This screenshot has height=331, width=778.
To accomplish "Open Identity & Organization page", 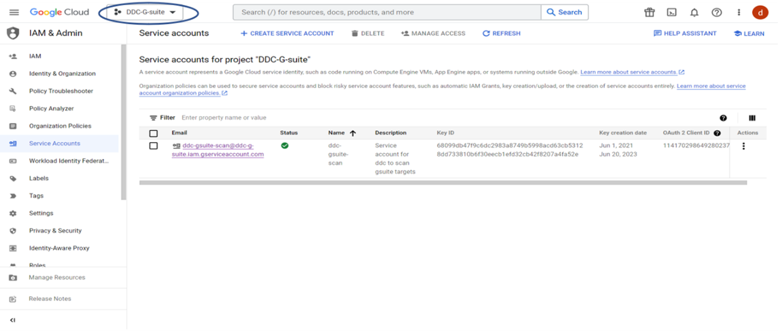I will click(62, 74).
